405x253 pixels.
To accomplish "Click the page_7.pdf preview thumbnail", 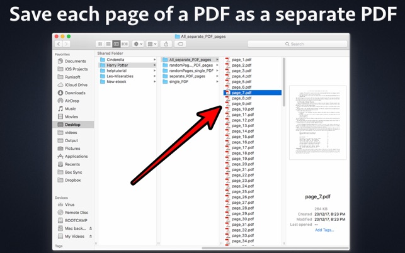I will [x=317, y=123].
